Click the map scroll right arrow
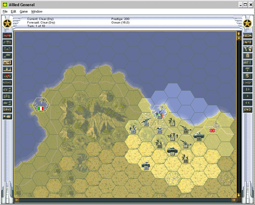This screenshot has height=205, width=255. 234,200
